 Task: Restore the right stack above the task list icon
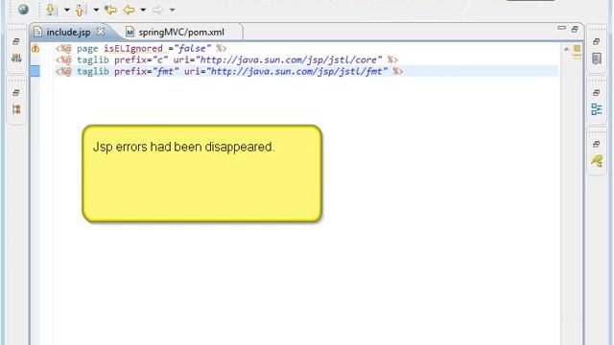597,41
